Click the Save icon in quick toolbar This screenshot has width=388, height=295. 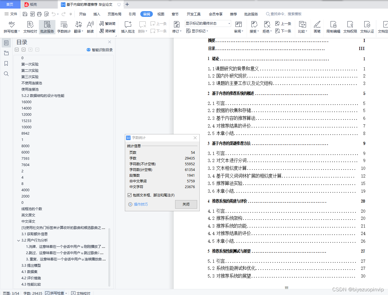(25, 14)
